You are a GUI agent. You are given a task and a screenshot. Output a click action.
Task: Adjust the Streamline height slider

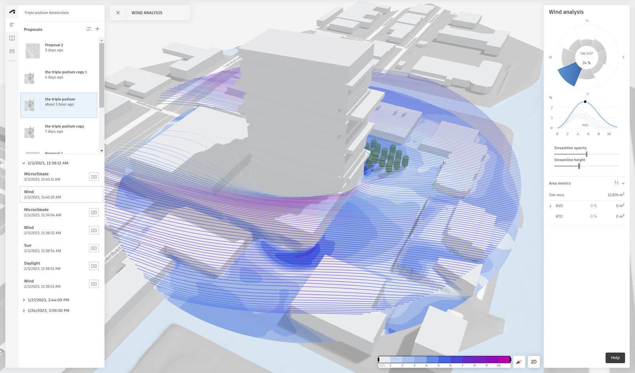(578, 166)
